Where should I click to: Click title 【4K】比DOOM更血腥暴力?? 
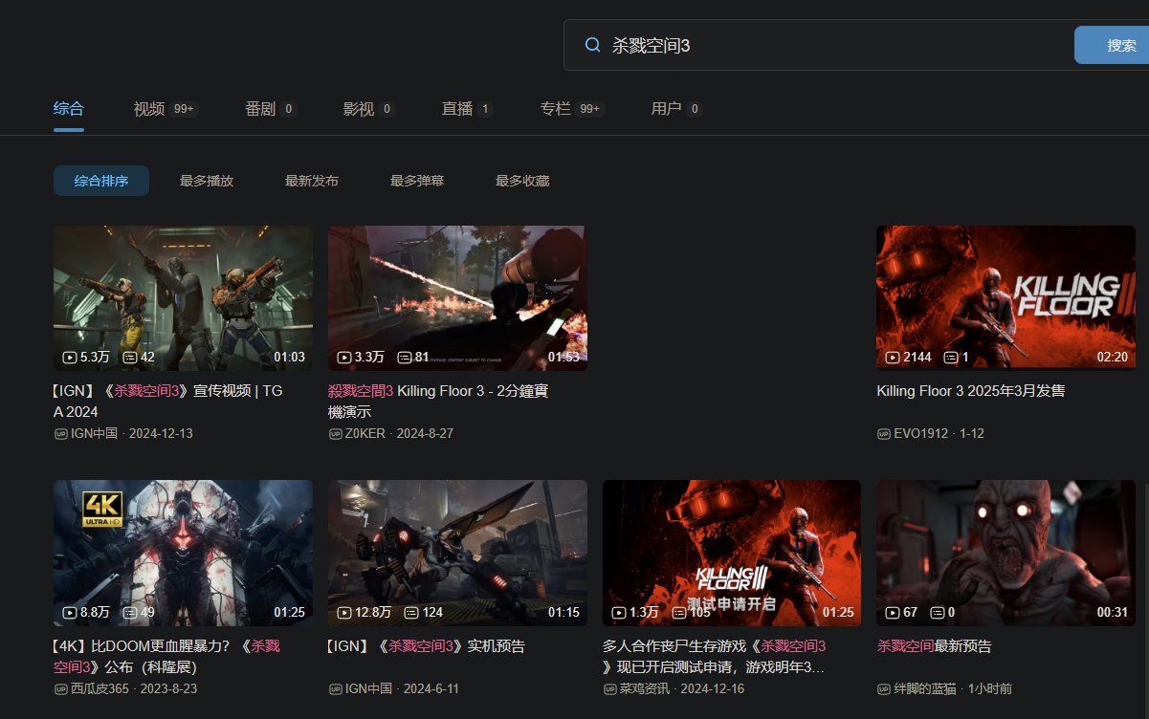[x=167, y=656]
